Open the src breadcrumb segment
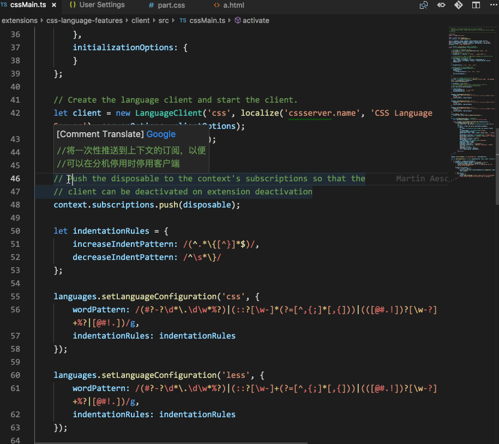This screenshot has width=499, height=444. tap(164, 20)
